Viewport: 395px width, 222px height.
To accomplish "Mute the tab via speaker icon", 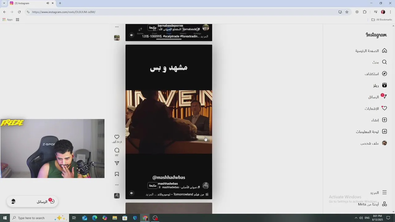I will coord(48,3).
